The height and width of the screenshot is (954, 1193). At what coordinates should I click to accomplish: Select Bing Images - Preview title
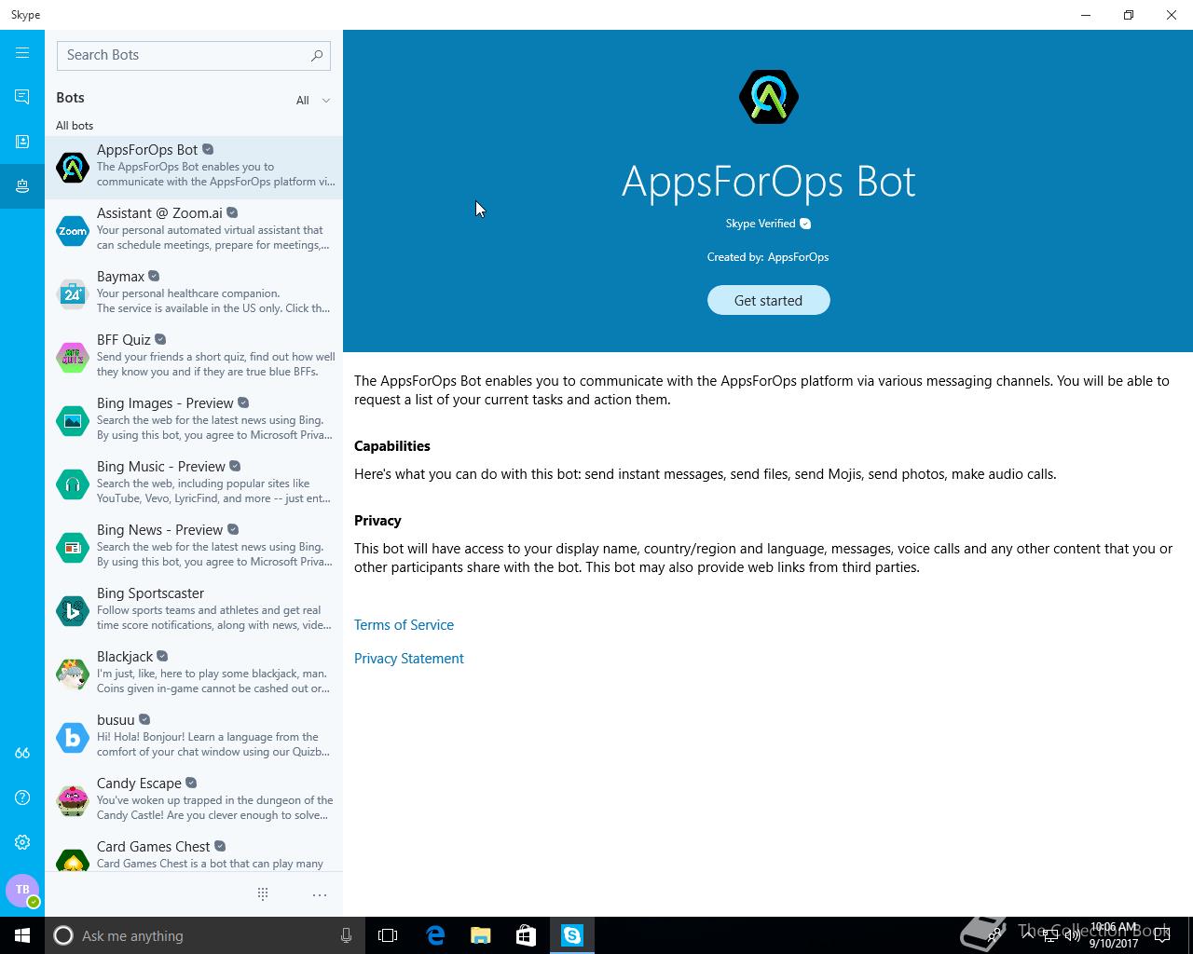point(165,403)
